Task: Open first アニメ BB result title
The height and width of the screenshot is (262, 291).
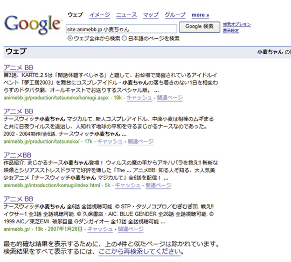Action: (x=18, y=68)
